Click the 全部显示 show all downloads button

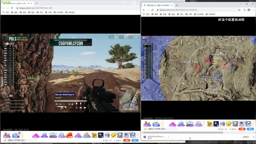[246, 137]
